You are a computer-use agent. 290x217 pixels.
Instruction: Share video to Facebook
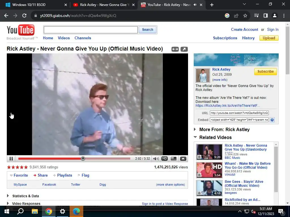tap(49, 185)
